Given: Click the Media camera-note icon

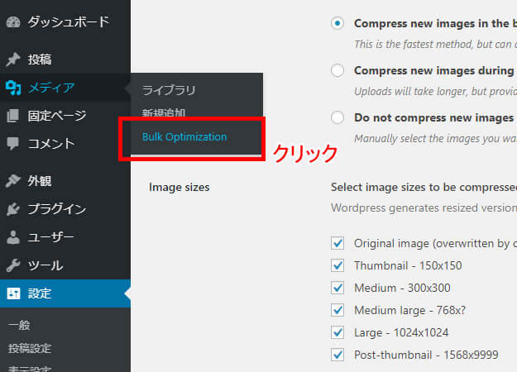Looking at the screenshot, I should click(13, 88).
